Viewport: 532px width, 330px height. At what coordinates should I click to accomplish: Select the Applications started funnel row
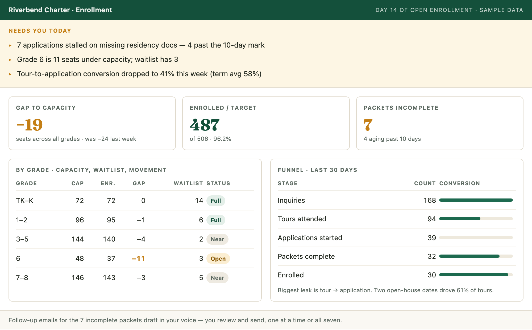point(397,238)
